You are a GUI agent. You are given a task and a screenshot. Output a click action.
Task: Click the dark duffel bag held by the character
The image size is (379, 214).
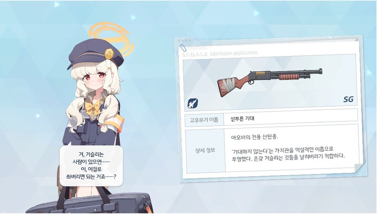pos(91,203)
